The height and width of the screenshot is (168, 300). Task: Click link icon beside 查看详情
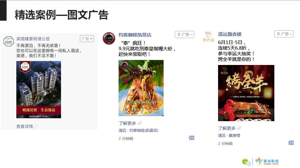[36, 126]
